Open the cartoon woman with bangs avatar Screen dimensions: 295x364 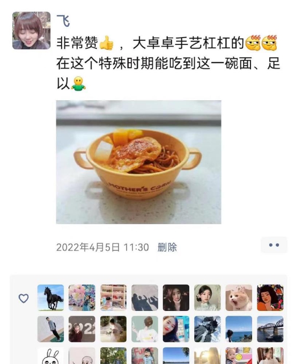coord(270,298)
